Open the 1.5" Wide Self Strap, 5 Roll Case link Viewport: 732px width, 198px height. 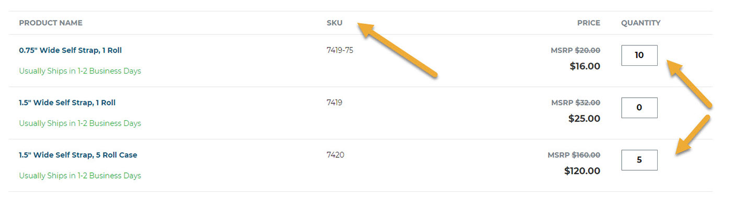(x=78, y=155)
